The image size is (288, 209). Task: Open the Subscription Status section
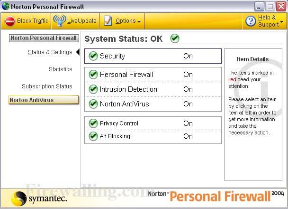coord(47,86)
